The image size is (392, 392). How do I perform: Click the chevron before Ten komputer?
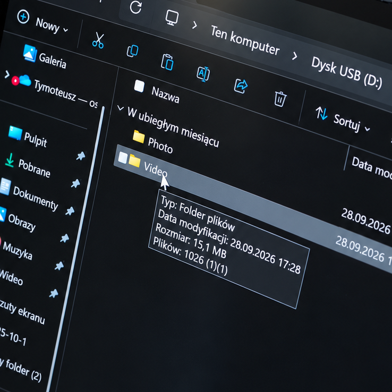point(194,25)
